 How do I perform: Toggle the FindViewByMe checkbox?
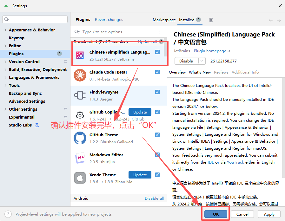tap(157, 92)
